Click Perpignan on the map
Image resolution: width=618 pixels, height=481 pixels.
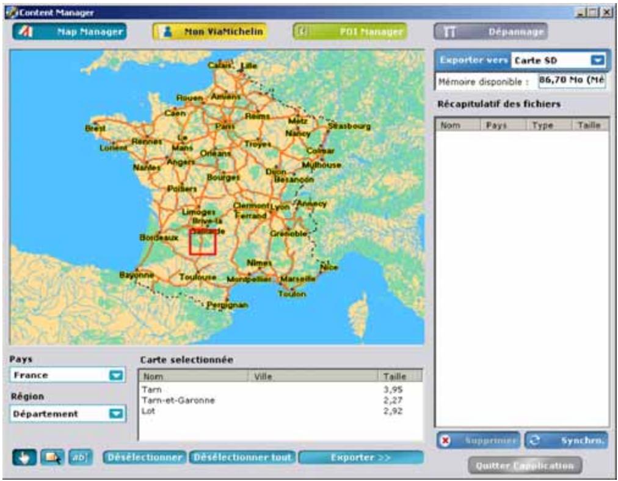(x=227, y=304)
